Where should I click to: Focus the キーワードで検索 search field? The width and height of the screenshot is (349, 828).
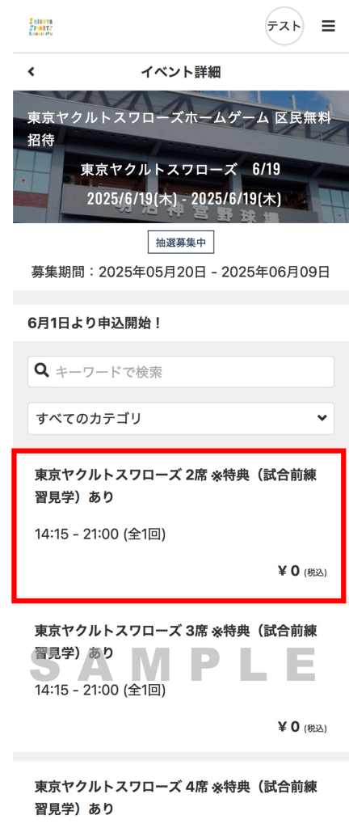181,371
